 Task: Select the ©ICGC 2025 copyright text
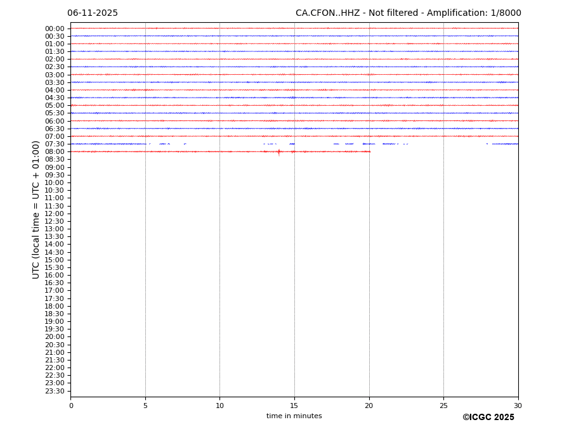[x=488, y=418]
